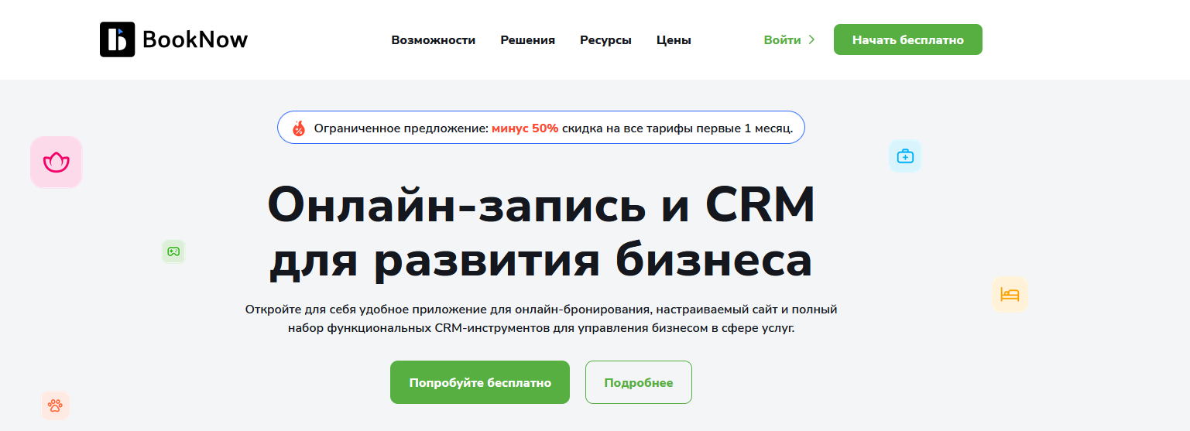This screenshot has height=431, width=1190.
Task: Click the orange paw print icon
Action: [x=55, y=405]
